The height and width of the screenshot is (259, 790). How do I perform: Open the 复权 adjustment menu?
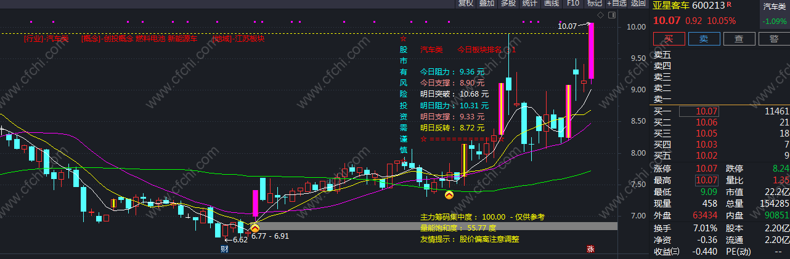click(466, 3)
